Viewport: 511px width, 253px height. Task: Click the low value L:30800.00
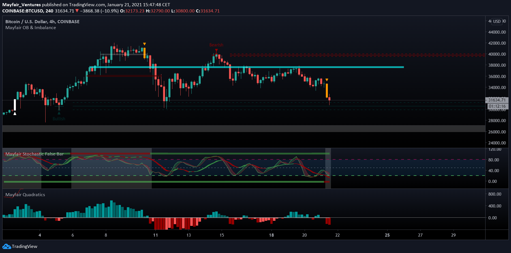point(183,11)
